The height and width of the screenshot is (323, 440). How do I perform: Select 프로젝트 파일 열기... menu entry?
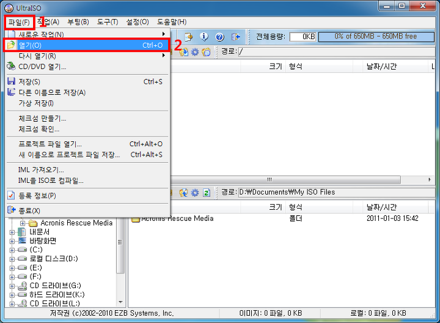[86, 144]
